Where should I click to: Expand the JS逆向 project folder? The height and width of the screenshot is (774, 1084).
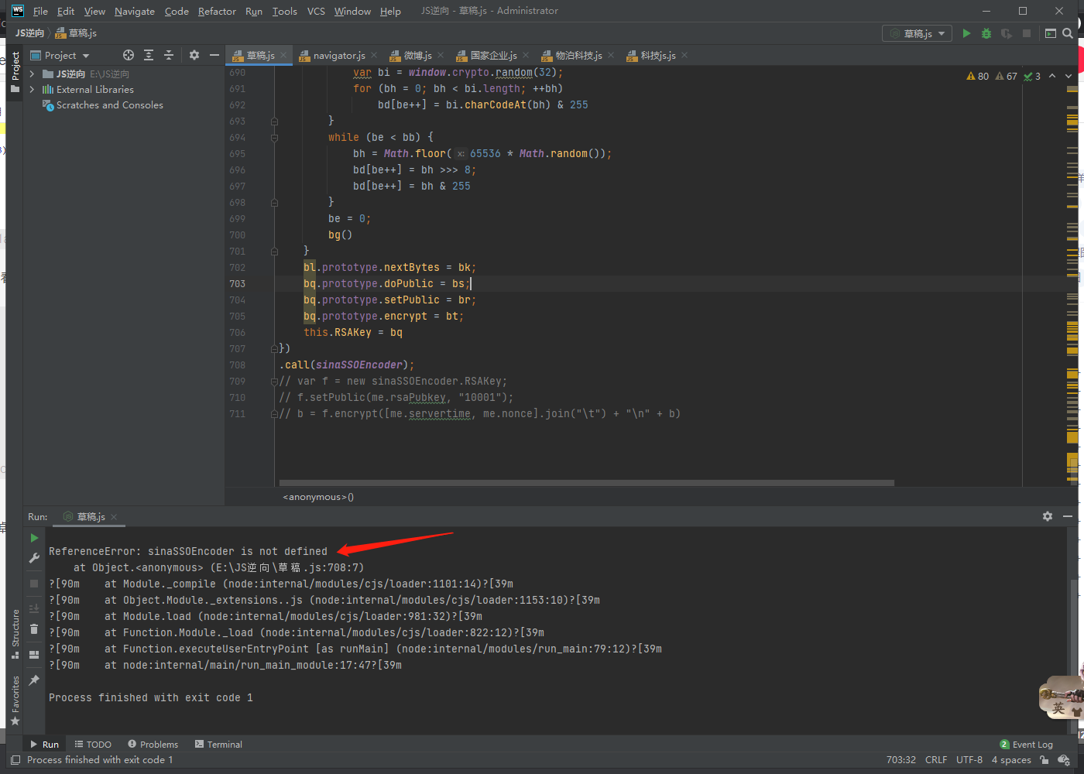(32, 74)
